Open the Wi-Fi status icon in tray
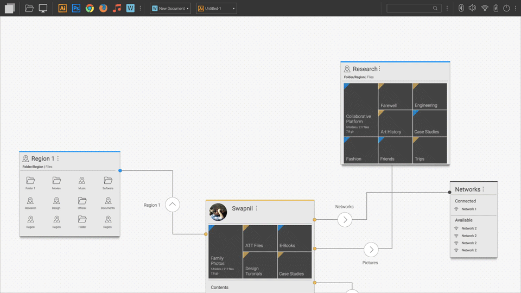 click(485, 8)
